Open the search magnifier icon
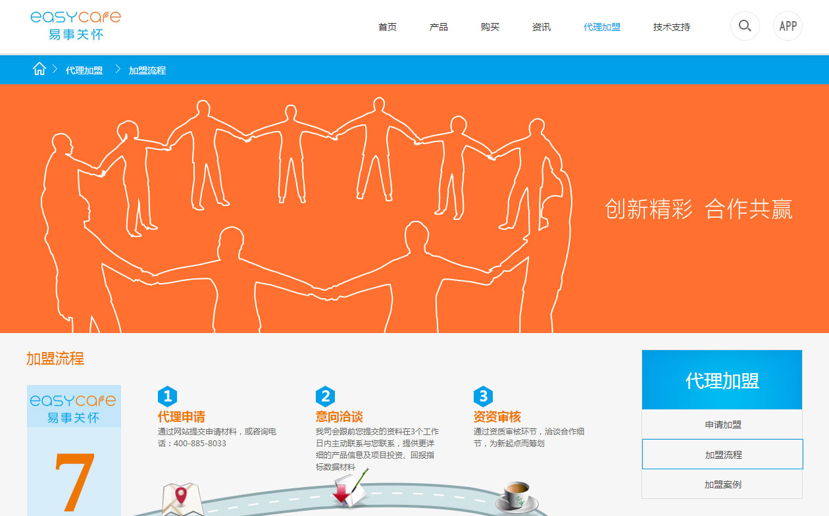The width and height of the screenshot is (829, 516). [745, 26]
